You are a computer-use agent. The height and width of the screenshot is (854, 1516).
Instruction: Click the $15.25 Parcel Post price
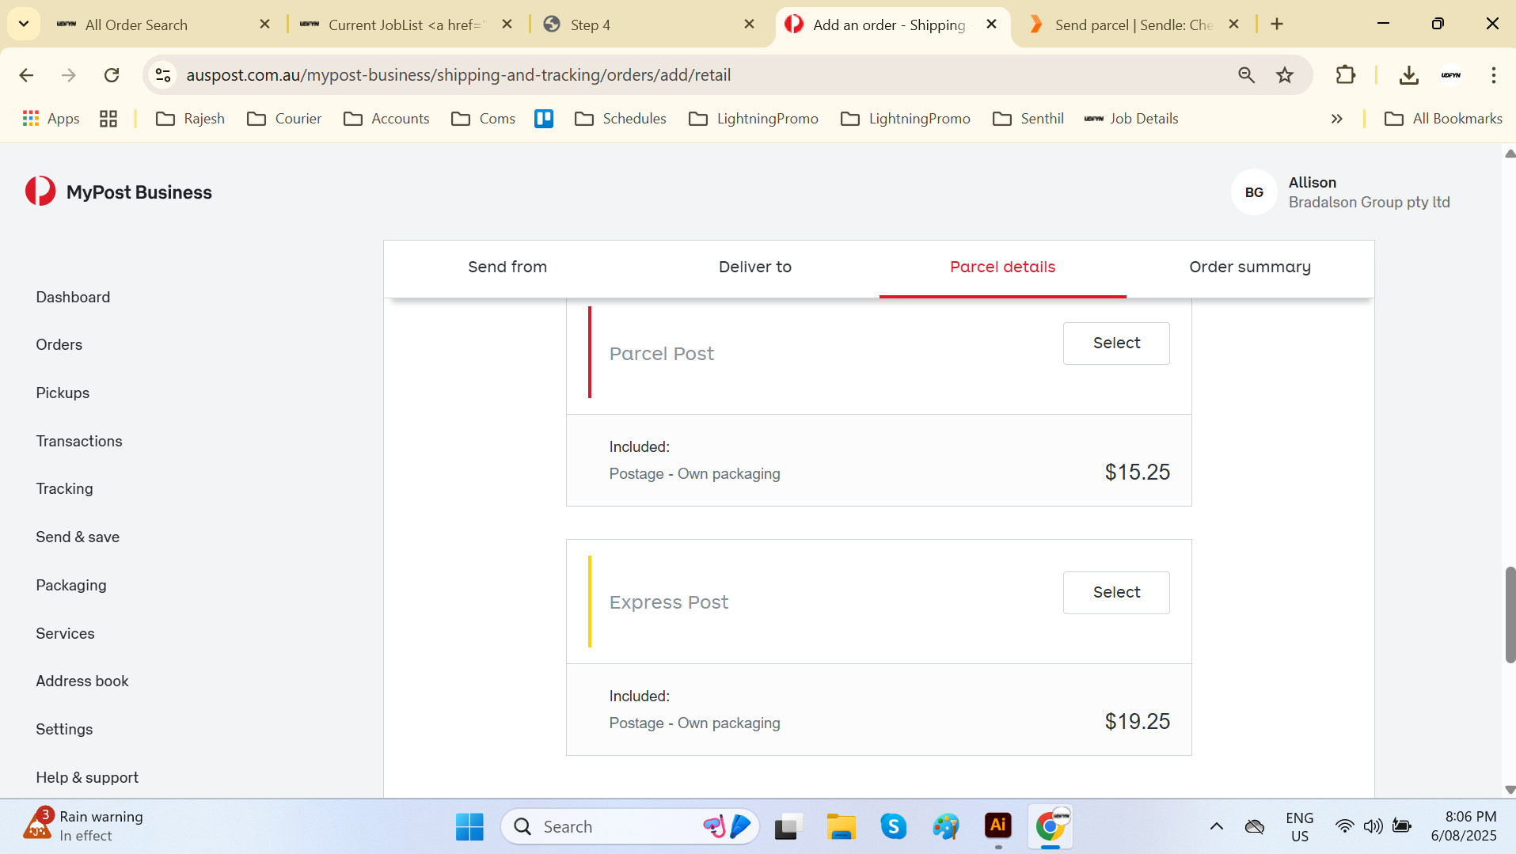click(x=1137, y=473)
